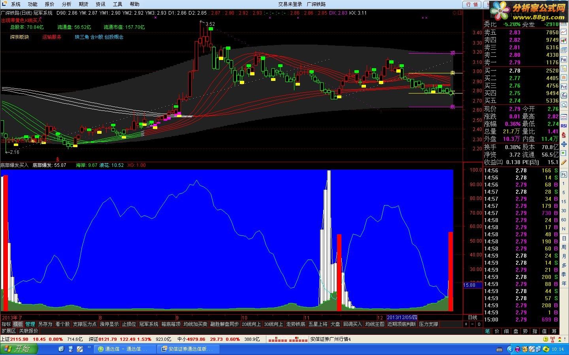The width and height of the screenshot is (569, 355).
Task: Click the magnifier search icon in sidebar
Action: 564,105
